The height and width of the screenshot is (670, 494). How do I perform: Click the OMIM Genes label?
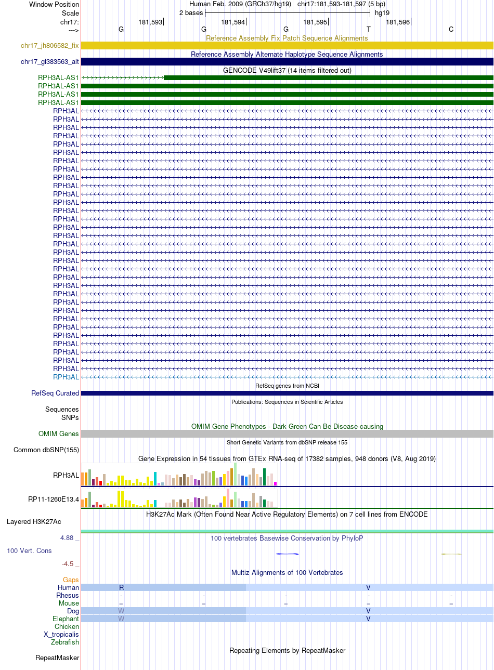pyautogui.click(x=59, y=433)
